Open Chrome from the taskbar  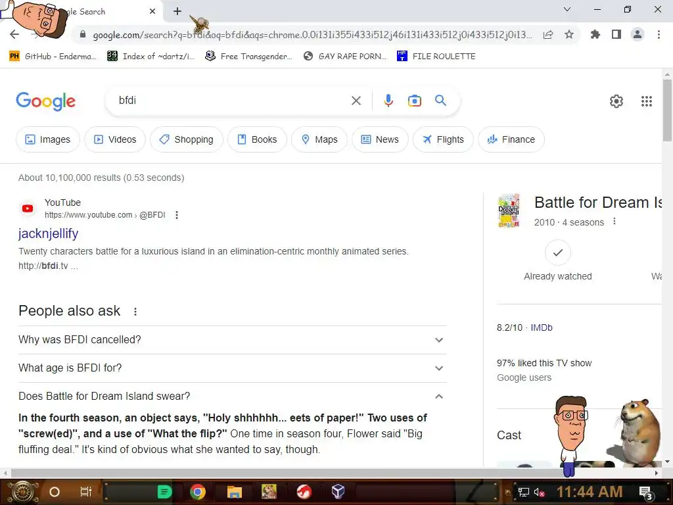pos(198,492)
